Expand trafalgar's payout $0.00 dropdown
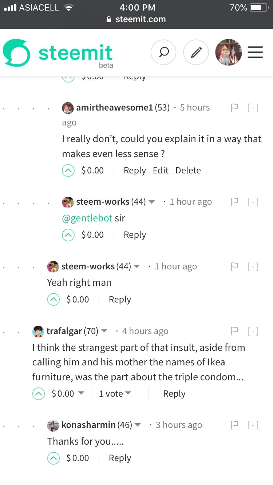This screenshot has width=273, height=485. (81, 394)
